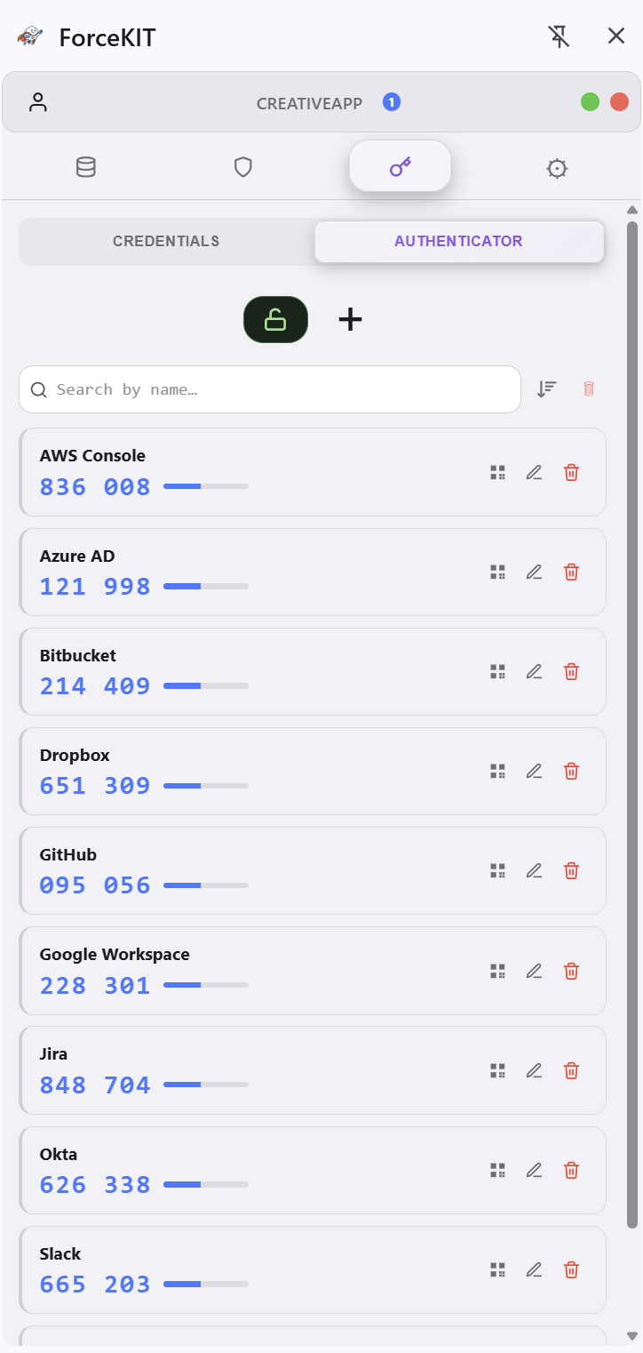The image size is (643, 1353).
Task: Show QR code for AWS Console
Action: tap(497, 472)
